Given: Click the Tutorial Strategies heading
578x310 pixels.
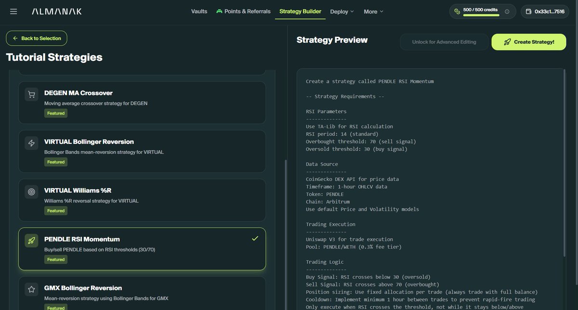Looking at the screenshot, I should (54, 57).
